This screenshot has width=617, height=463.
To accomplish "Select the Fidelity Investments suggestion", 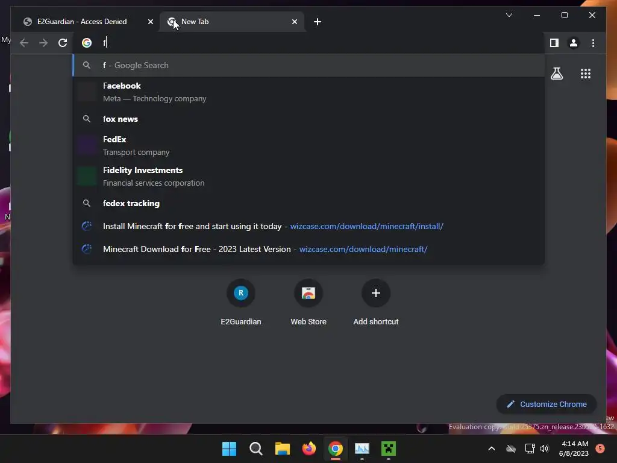I will tap(308, 177).
